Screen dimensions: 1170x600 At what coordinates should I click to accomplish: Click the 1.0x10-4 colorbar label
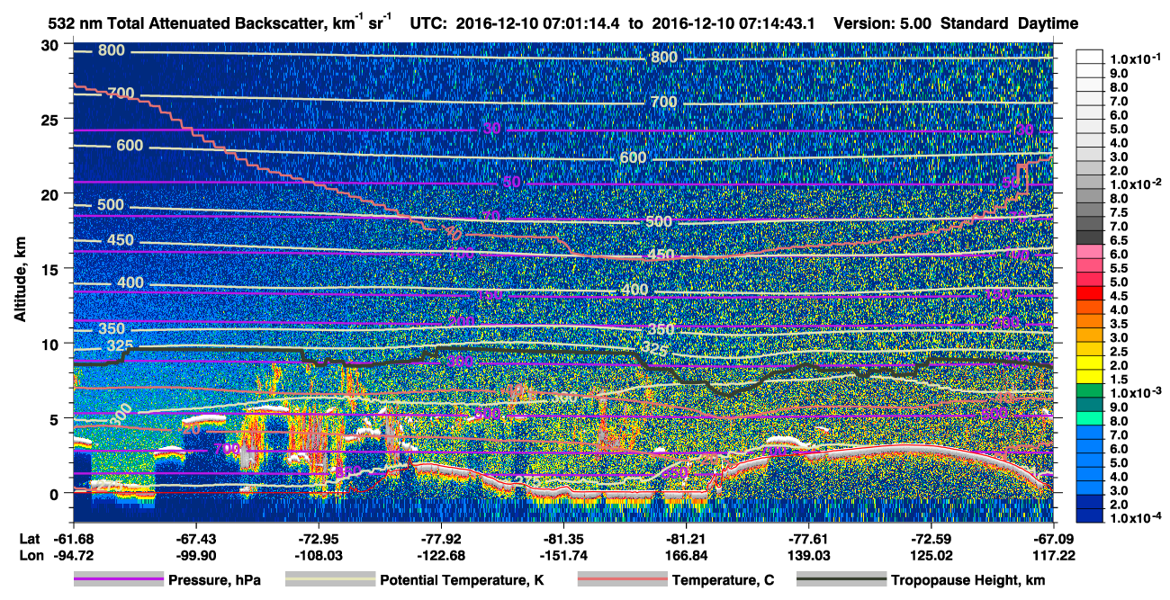1137,517
